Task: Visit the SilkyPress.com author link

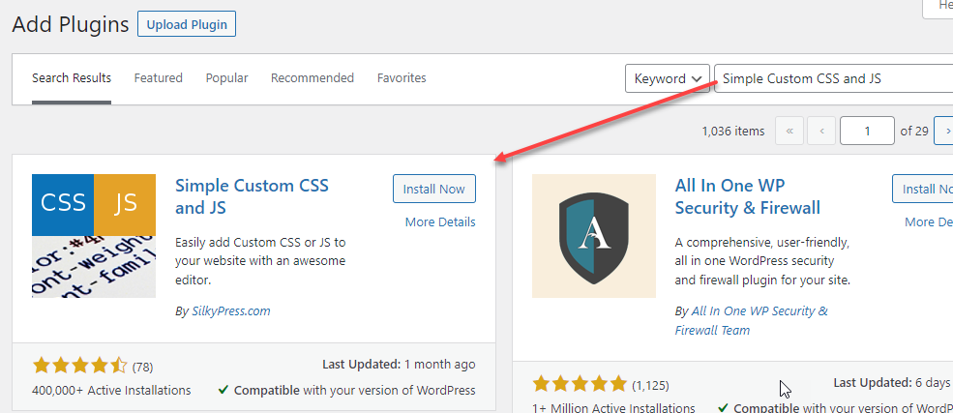Action: tap(231, 311)
